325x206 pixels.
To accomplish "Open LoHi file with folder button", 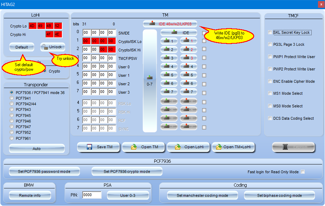I will coord(188,147).
